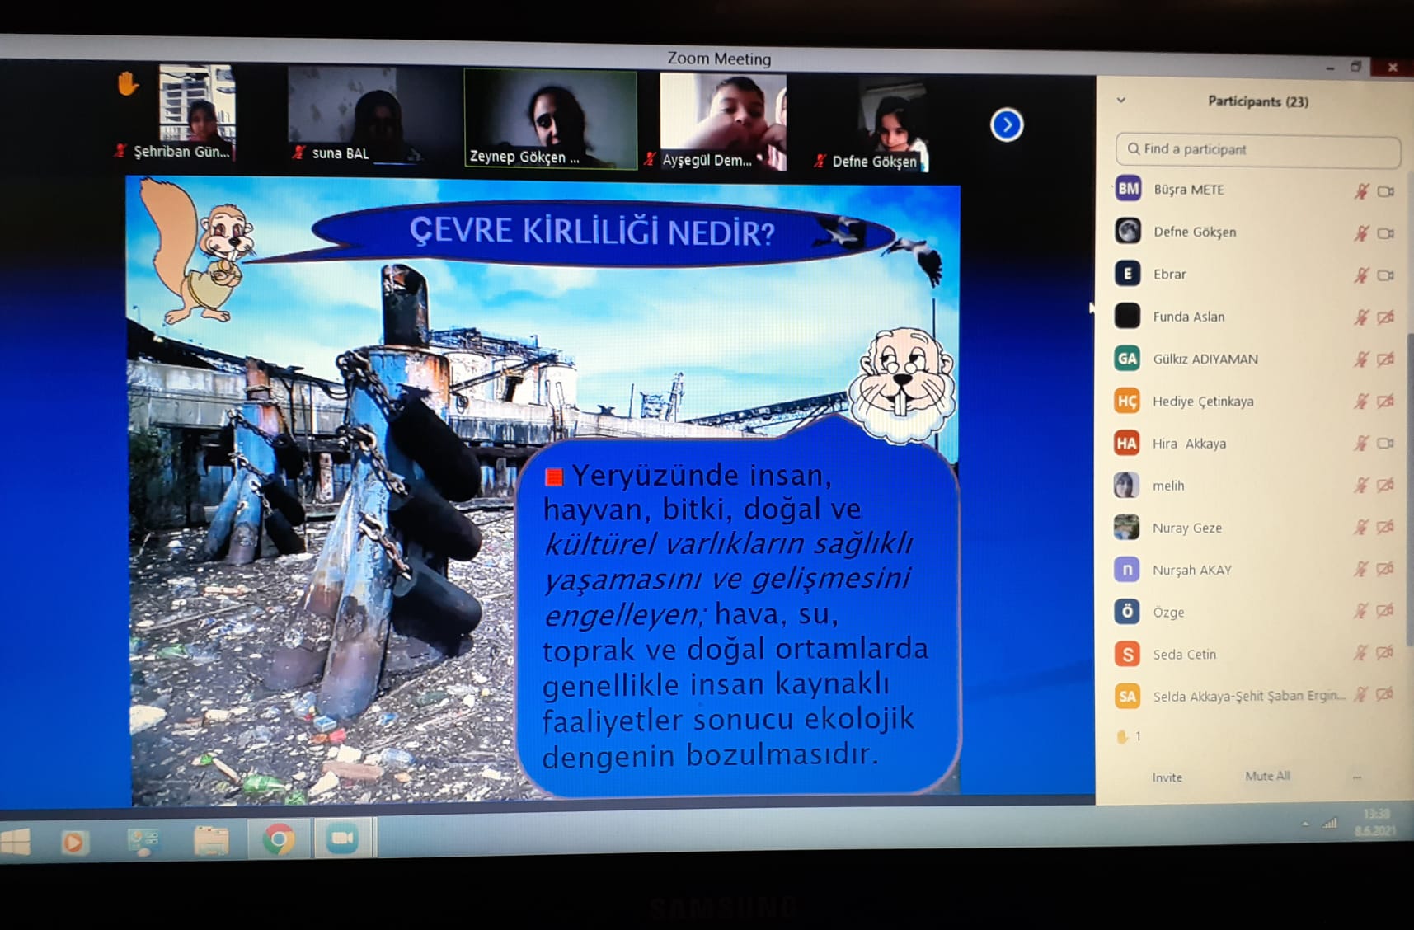The width and height of the screenshot is (1414, 930).
Task: Open Google Chrome from taskbar
Action: click(279, 840)
